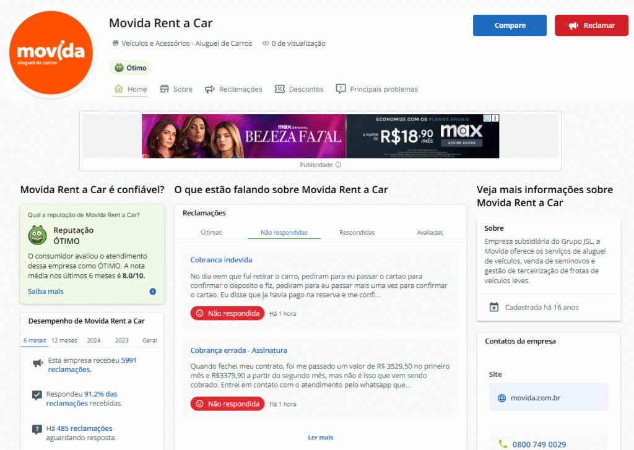Screen dimensions: 634x450
Task: Show performance for 2024
Action: 93,340
